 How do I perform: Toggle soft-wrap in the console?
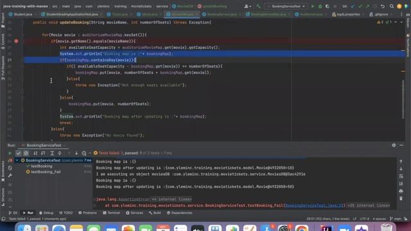(x=401, y=176)
